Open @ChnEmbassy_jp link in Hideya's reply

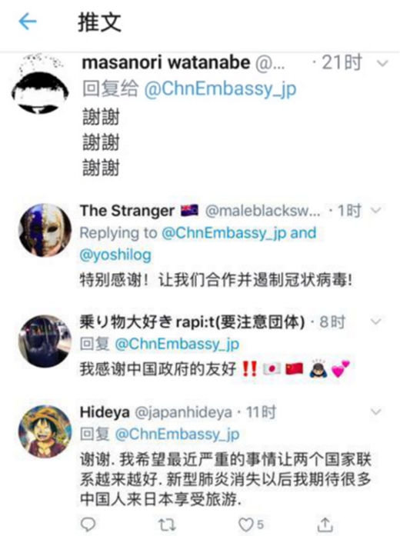point(177,434)
